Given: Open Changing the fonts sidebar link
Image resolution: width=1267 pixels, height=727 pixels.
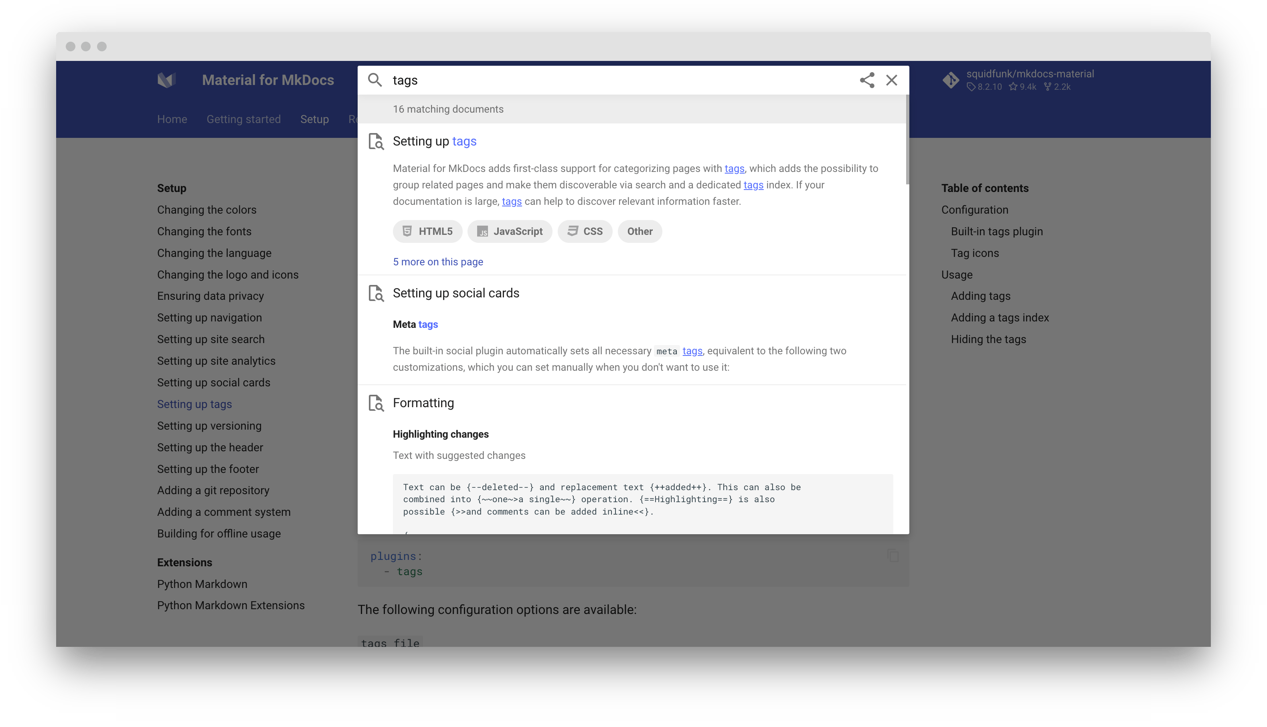Looking at the screenshot, I should click(204, 231).
